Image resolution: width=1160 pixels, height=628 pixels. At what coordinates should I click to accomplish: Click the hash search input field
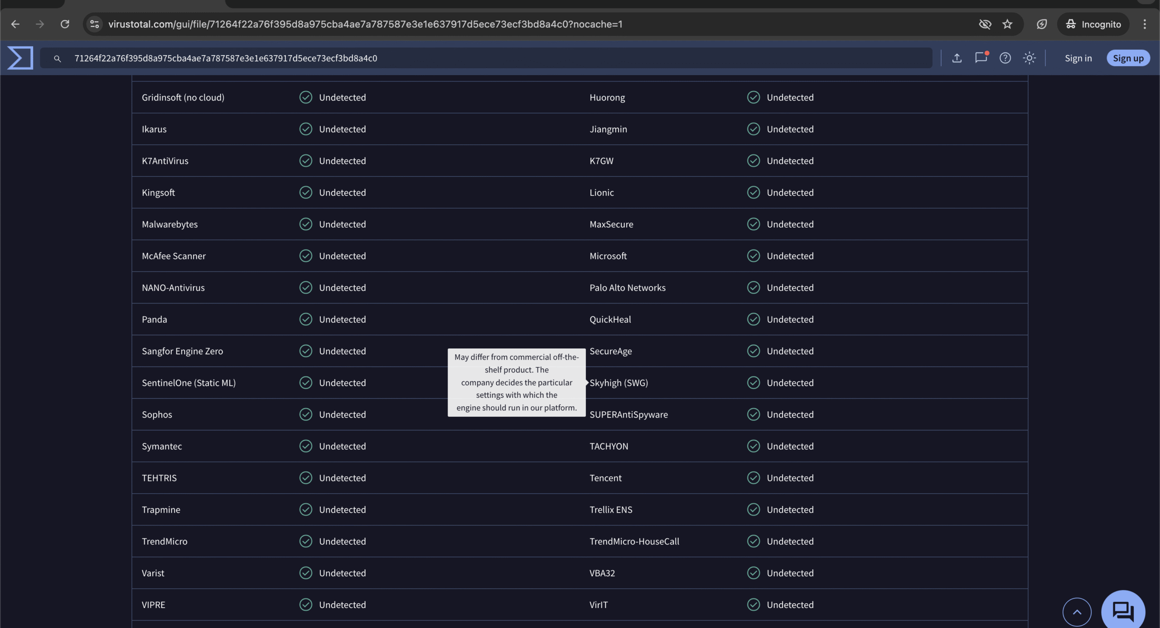[498, 58]
